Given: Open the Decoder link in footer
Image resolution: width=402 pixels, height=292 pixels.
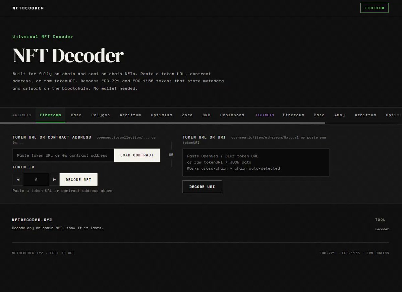Looking at the screenshot, I should 382,229.
